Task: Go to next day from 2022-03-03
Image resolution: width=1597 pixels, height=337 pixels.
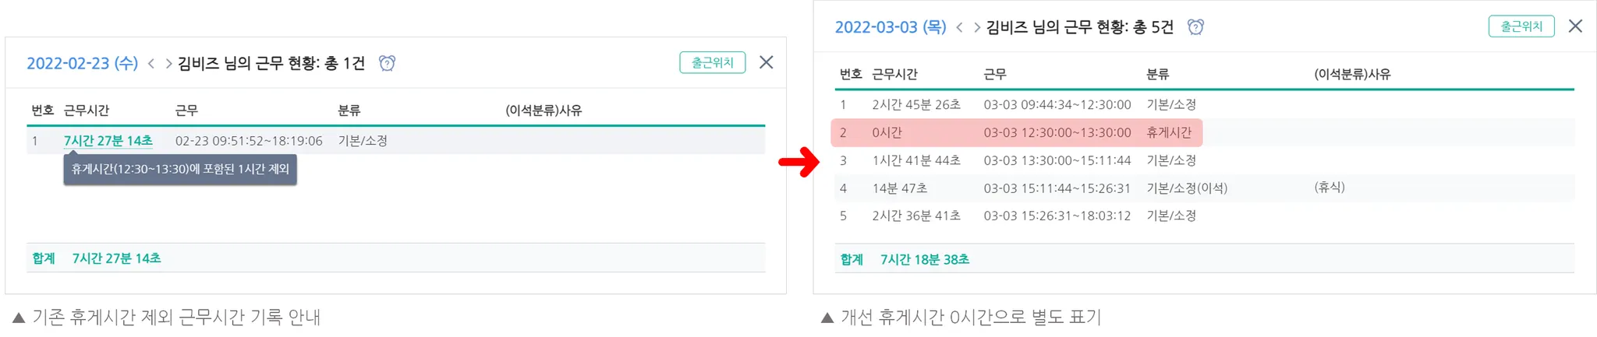Action: pyautogui.click(x=976, y=27)
